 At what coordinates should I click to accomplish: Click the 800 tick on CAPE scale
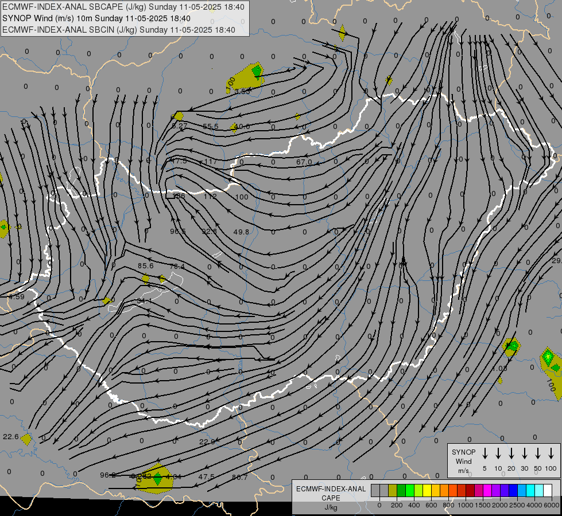(x=448, y=505)
